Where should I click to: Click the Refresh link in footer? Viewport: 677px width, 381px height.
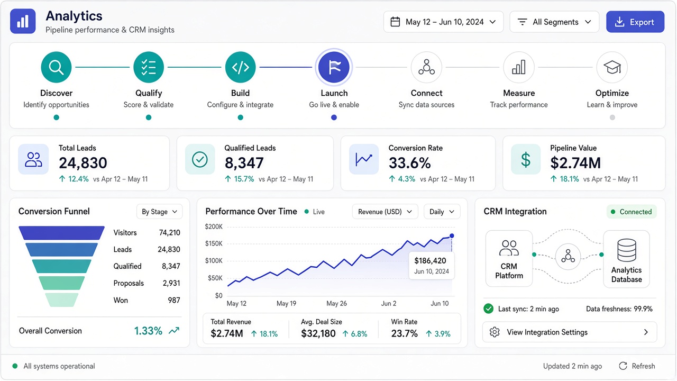coord(637,366)
